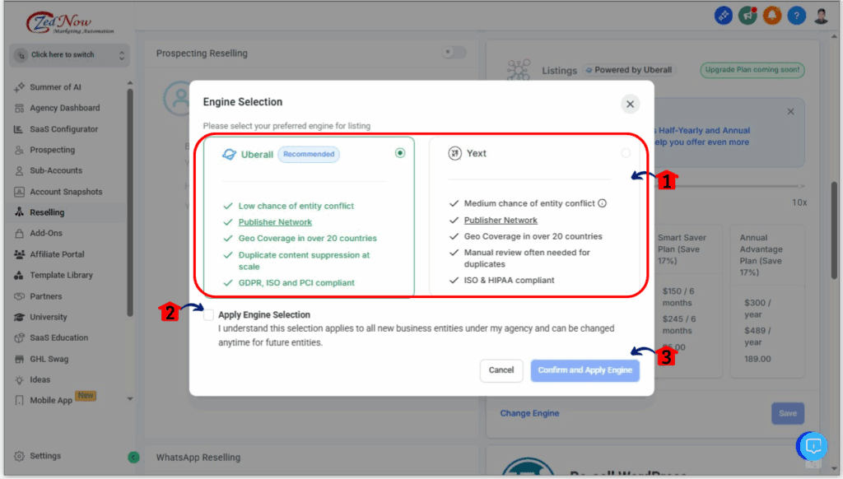Open the Add-Ons lock icon
Image resolution: width=843 pixels, height=479 pixels.
(x=20, y=233)
